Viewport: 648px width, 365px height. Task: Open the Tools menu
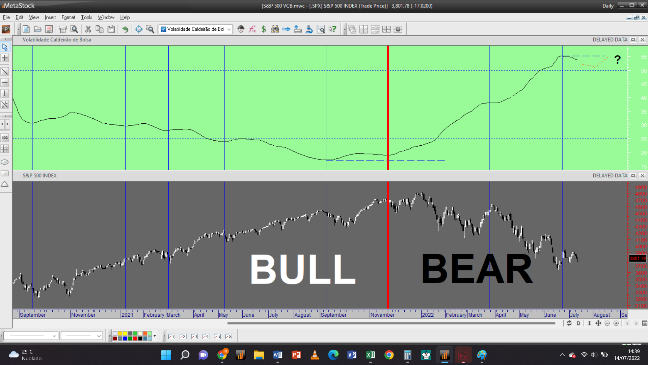(x=86, y=17)
